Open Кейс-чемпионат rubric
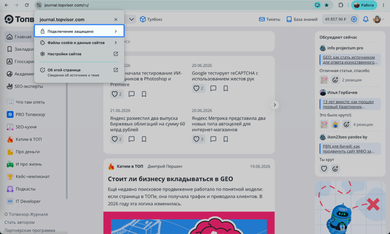Image resolution: width=390 pixels, height=234 pixels. coord(28,176)
